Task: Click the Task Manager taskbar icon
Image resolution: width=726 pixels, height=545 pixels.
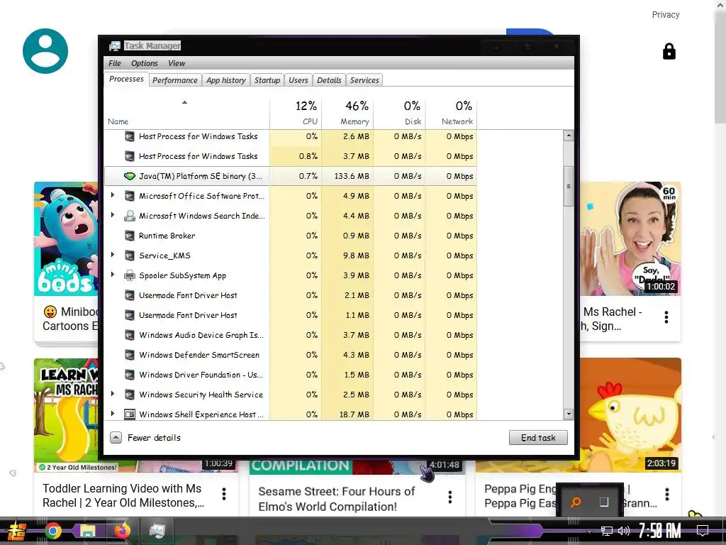Action: (157, 531)
